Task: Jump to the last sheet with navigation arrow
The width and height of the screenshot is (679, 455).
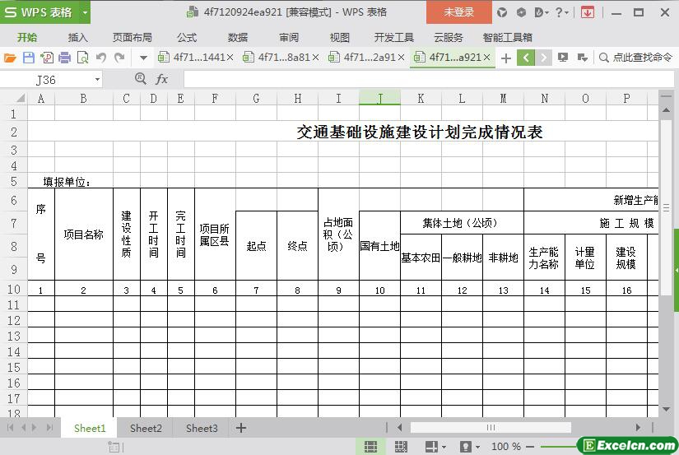Action: click(49, 428)
